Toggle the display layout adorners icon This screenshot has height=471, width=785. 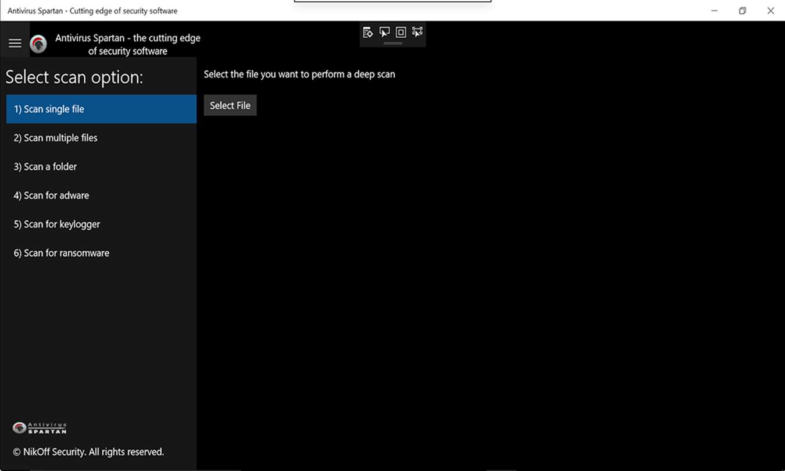tap(401, 32)
